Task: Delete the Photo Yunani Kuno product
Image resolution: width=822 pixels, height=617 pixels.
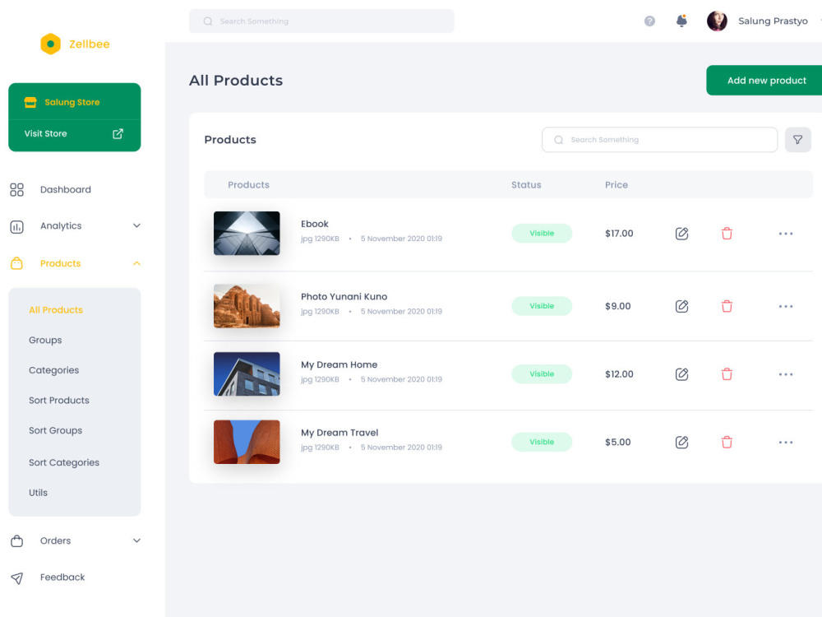Action: pos(727,306)
